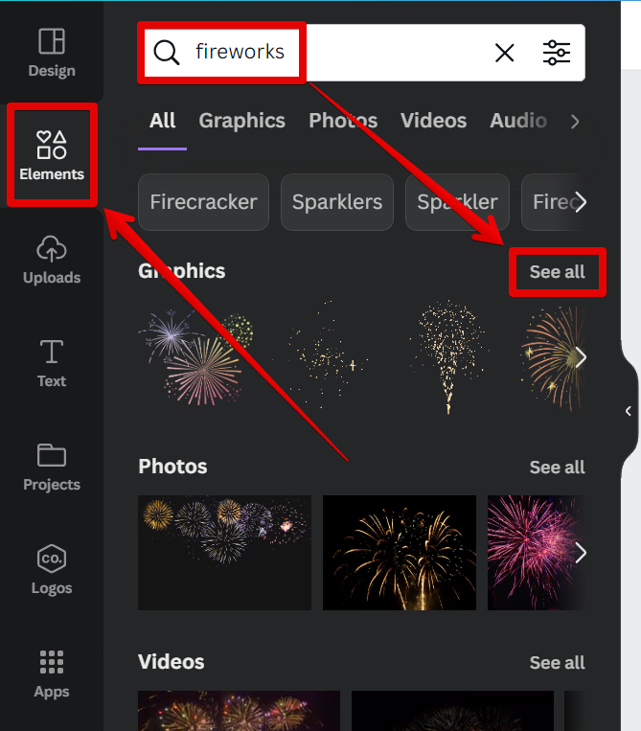Click See all next to Photos
Viewport: 641px width, 731px height.
[557, 468]
